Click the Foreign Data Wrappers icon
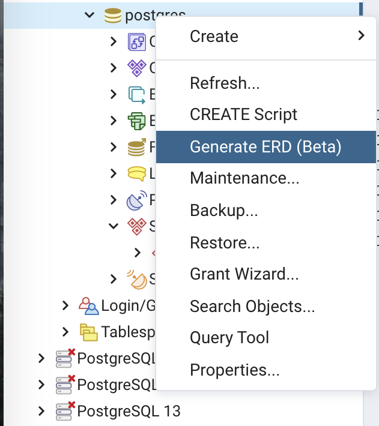This screenshot has width=379, height=426. tap(138, 147)
